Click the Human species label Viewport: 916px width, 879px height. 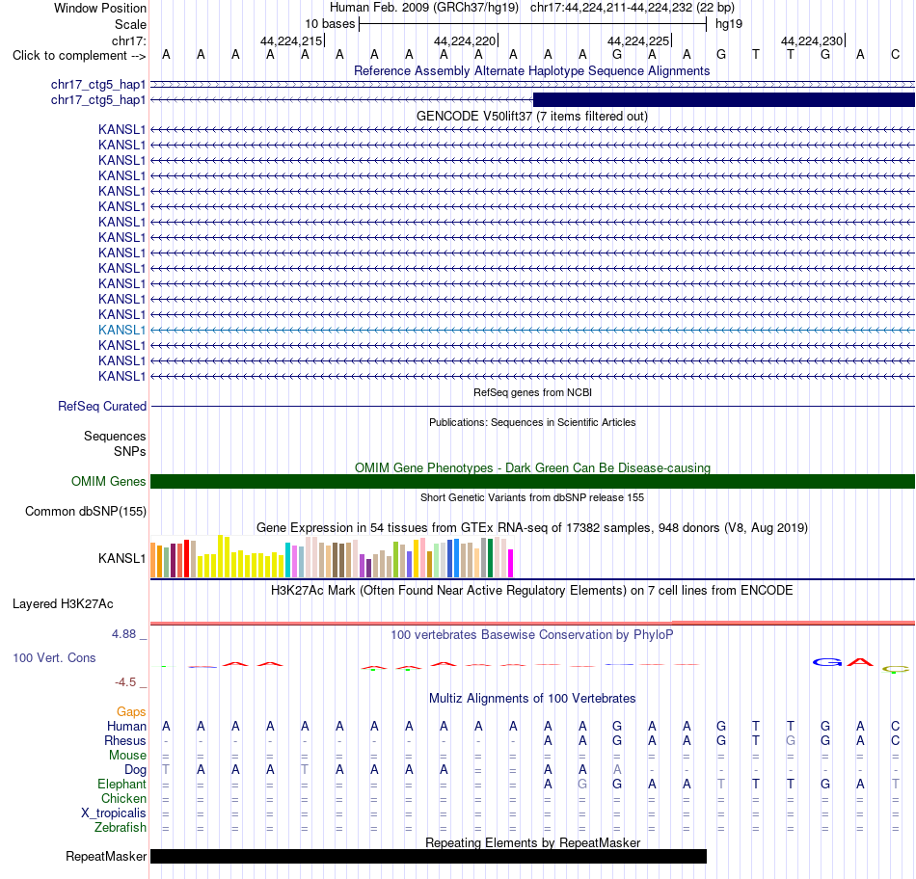(126, 726)
